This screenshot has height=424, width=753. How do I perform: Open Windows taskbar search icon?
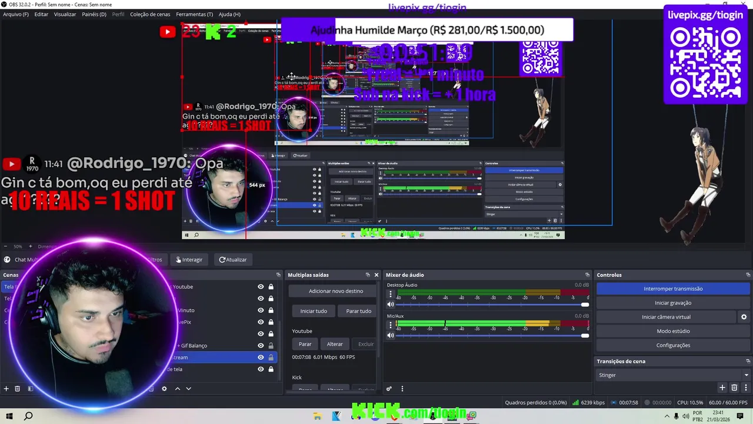click(x=28, y=416)
